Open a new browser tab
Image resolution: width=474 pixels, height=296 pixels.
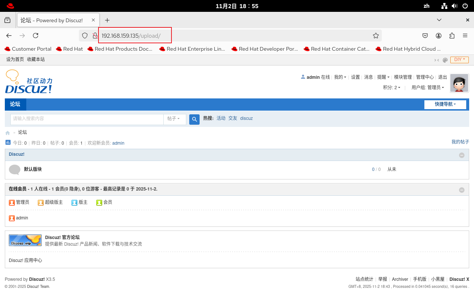click(107, 20)
